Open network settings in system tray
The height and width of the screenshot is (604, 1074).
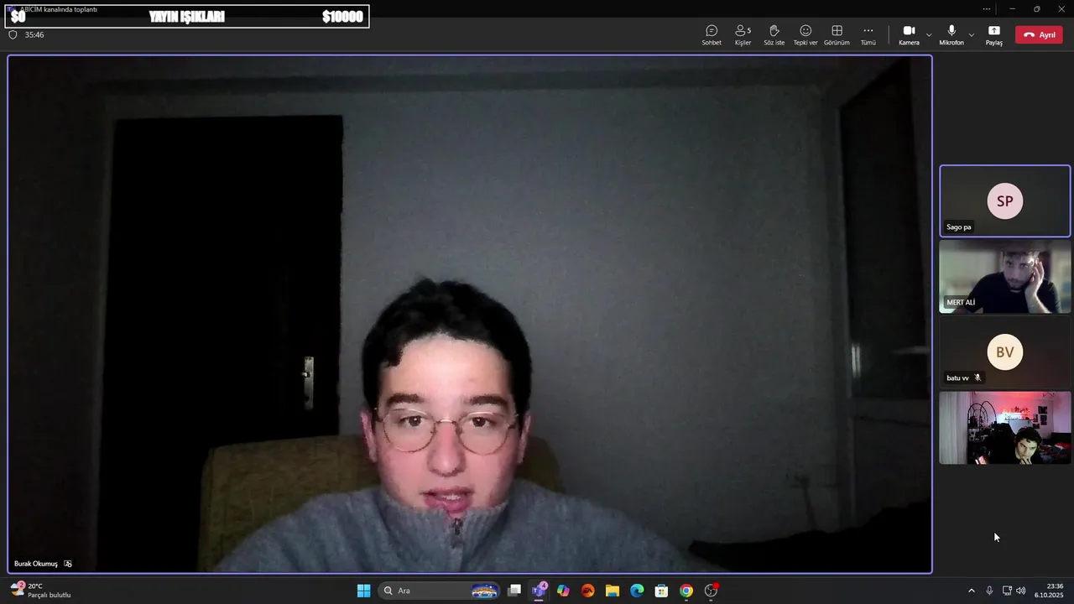tap(1007, 591)
